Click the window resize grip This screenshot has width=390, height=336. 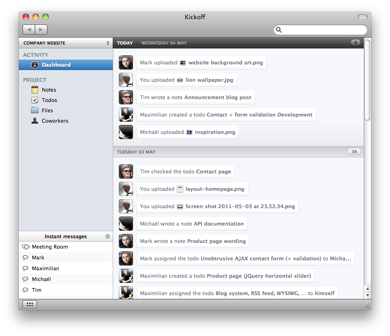click(367, 306)
